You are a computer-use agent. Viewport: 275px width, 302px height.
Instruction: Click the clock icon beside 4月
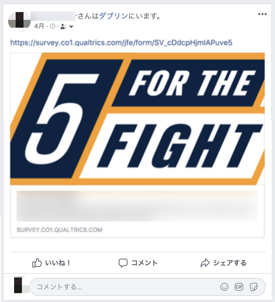tap(53, 26)
